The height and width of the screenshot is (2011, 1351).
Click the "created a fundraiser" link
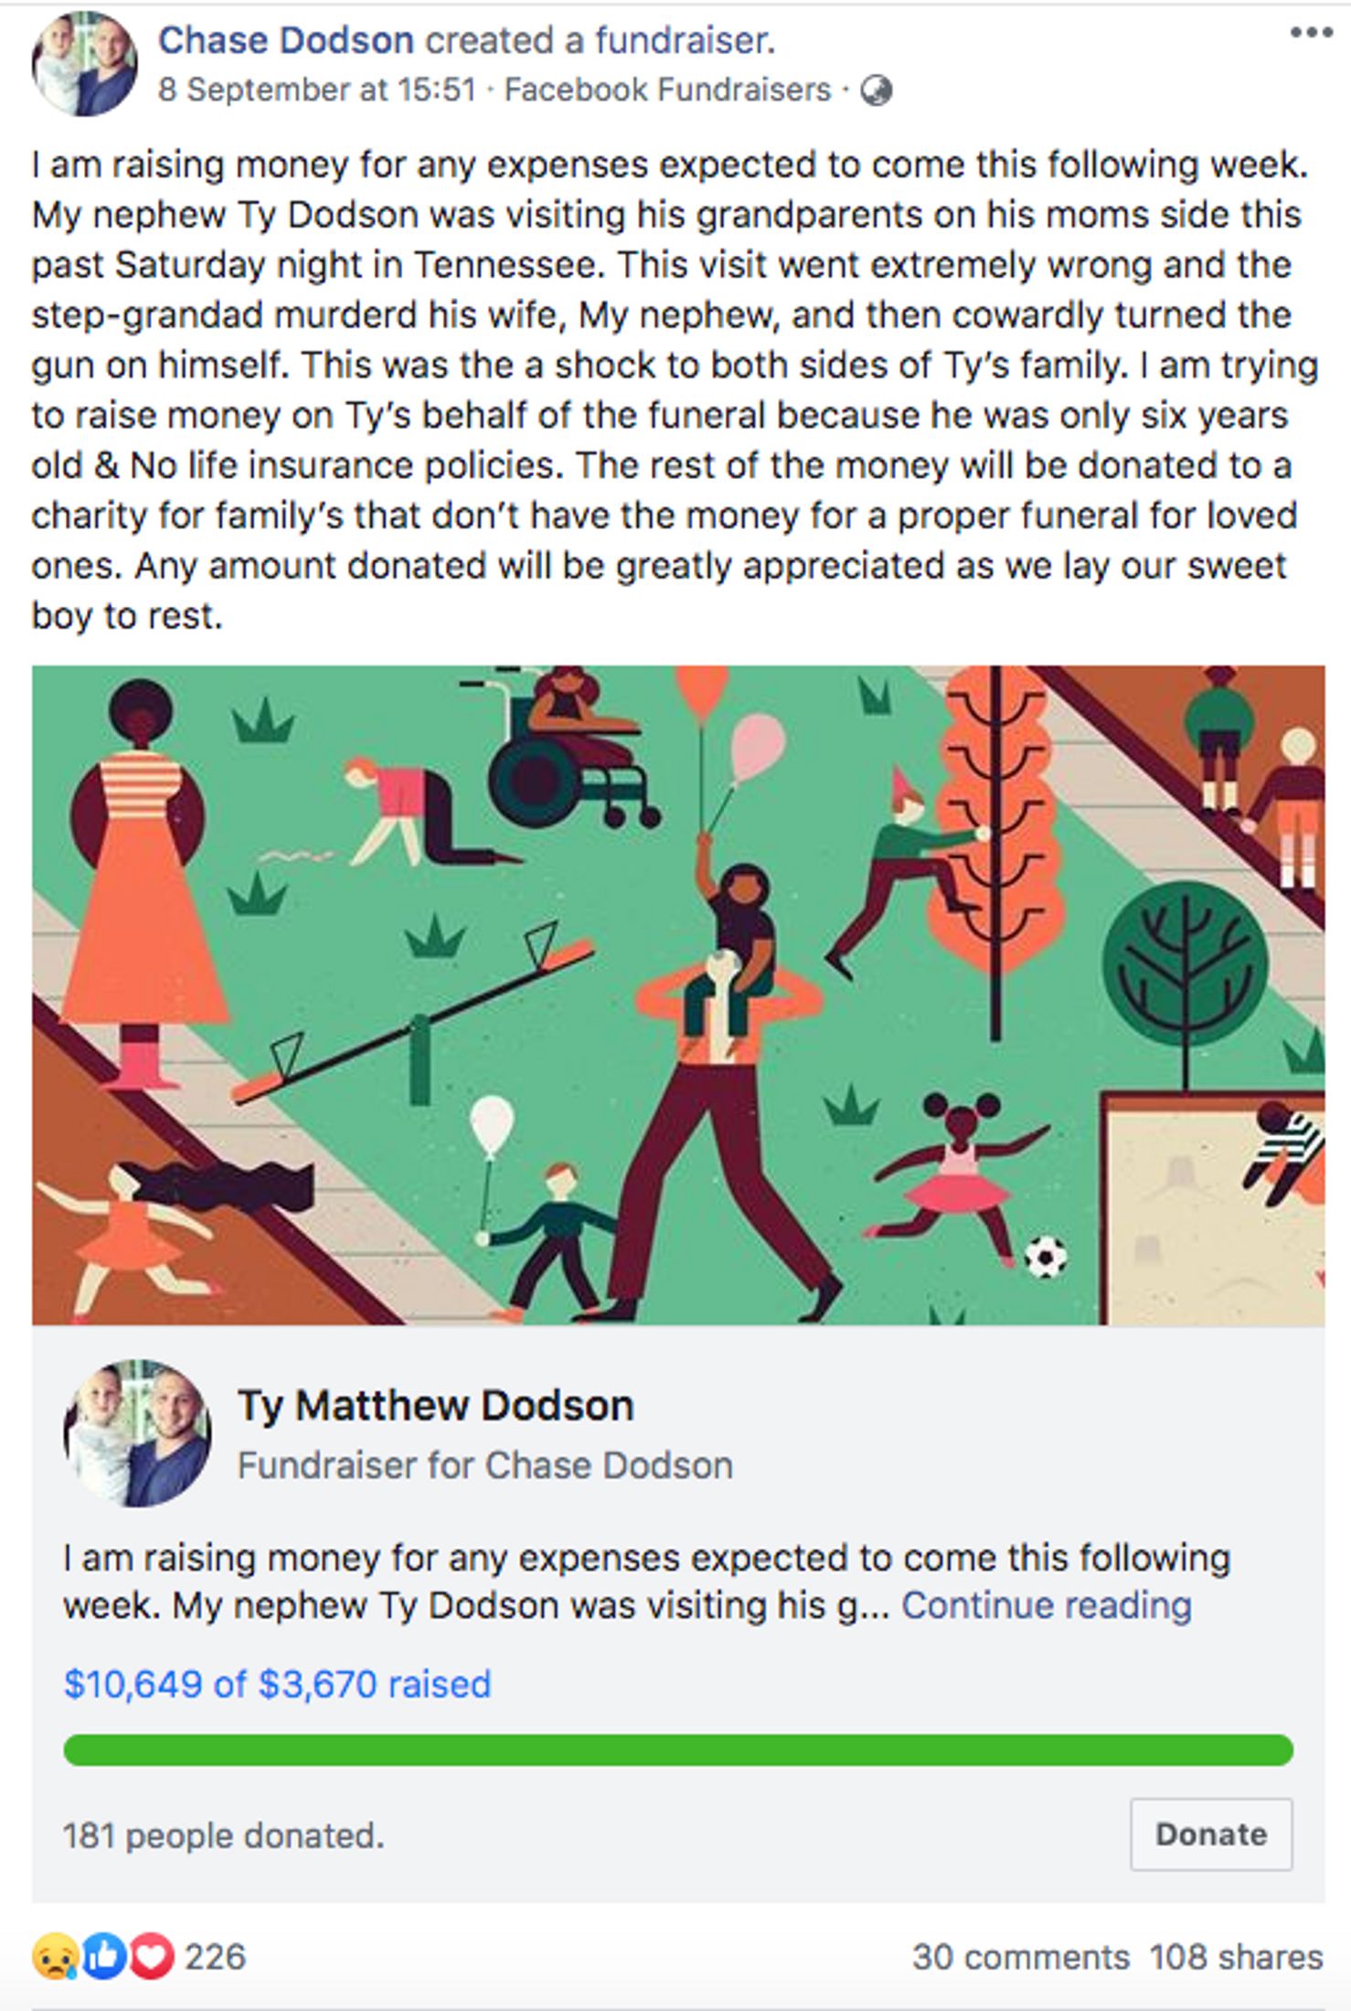600,40
